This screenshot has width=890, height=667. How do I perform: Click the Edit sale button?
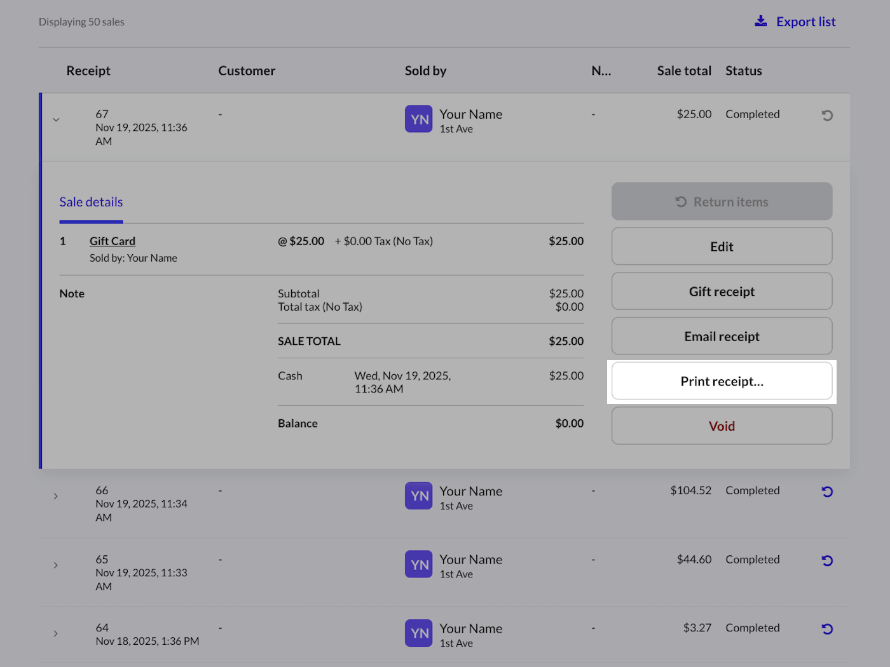(722, 246)
